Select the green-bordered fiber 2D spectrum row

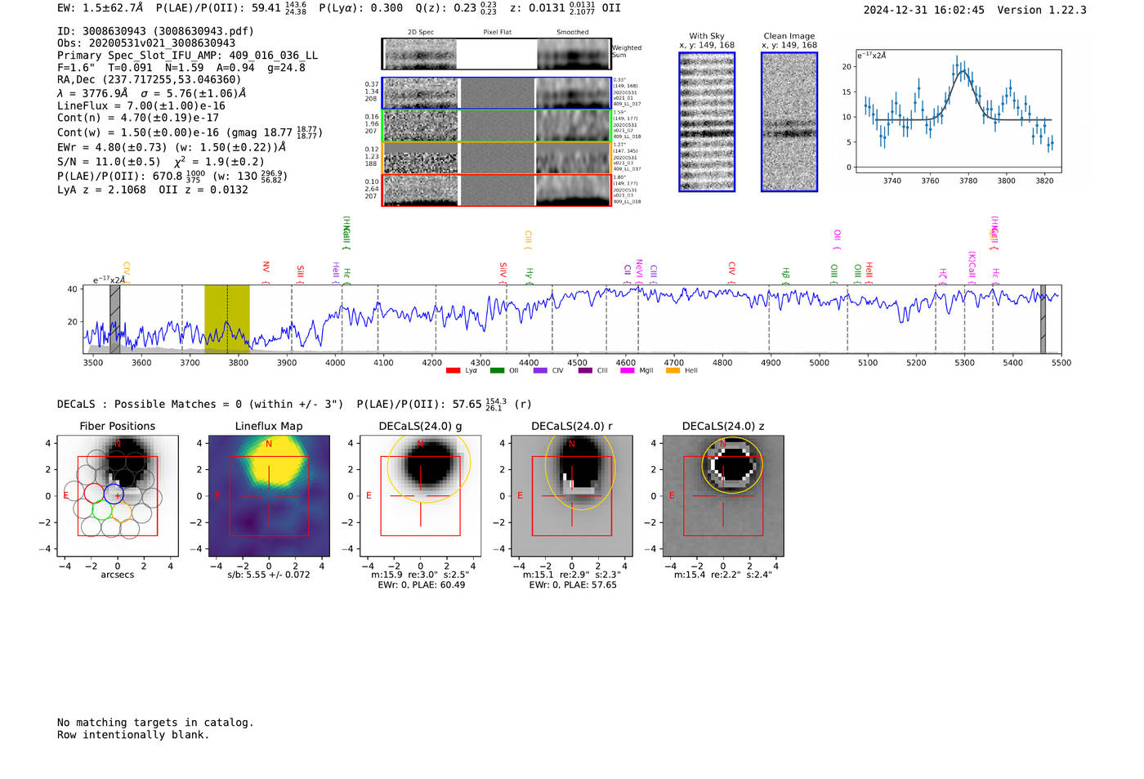pyautogui.click(x=497, y=126)
